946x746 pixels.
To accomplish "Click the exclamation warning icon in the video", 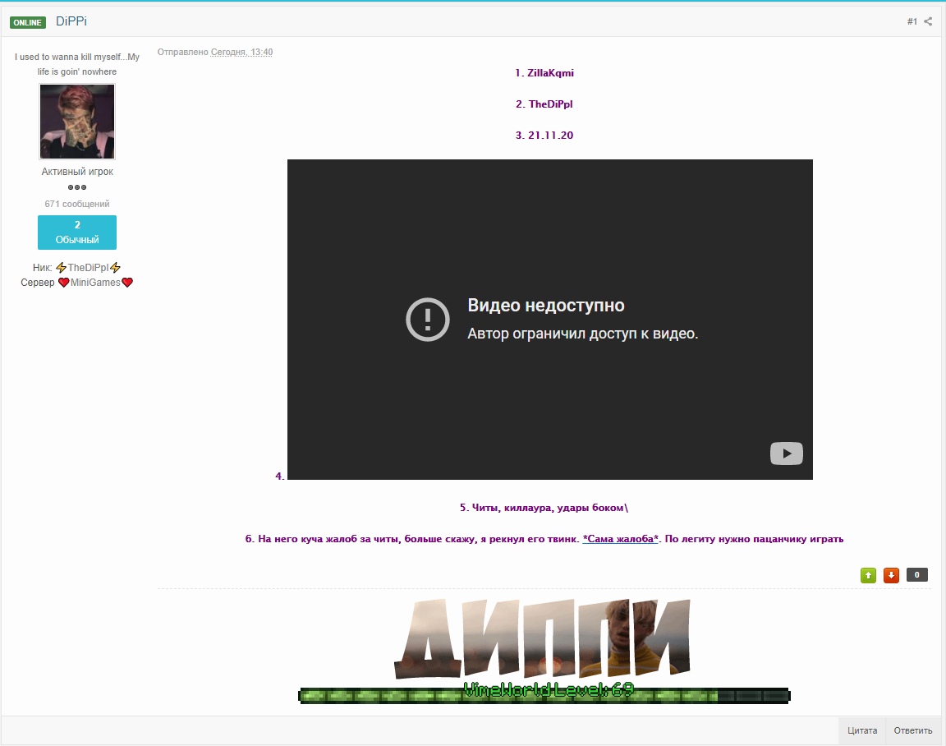I will pyautogui.click(x=428, y=320).
